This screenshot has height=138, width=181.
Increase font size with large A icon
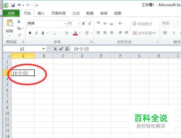[84, 23]
